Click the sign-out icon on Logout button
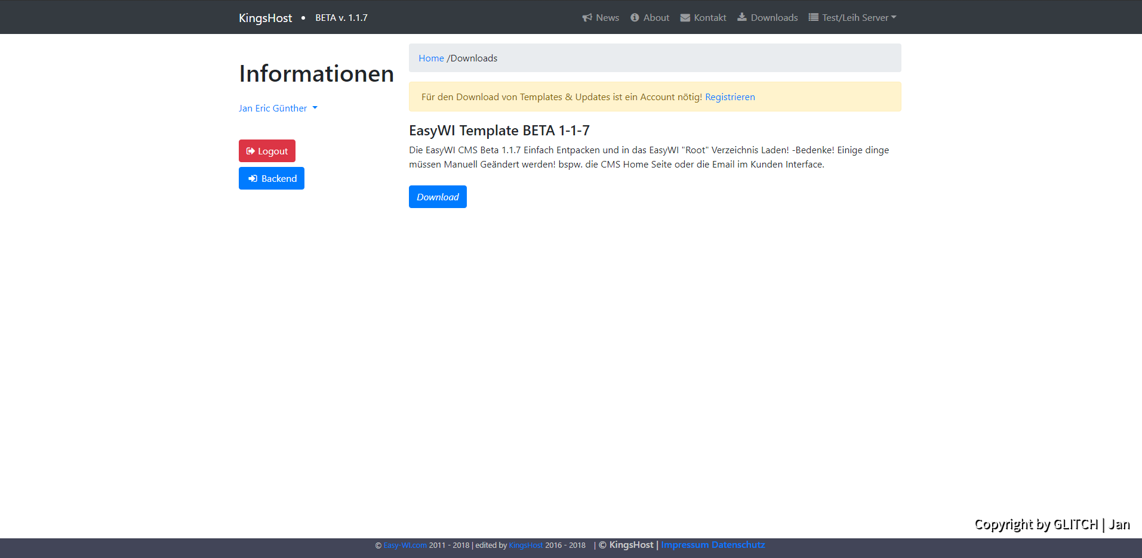 coord(251,151)
